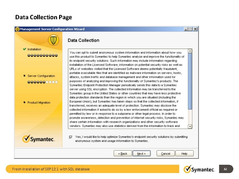Viewport: 239px width, 179px height.
Task: Click the scroll down arrow in text box
Action: pyautogui.click(x=190, y=127)
